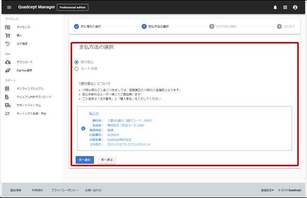Click the netlist conversion arrows icon

pyautogui.click(x=7, y=114)
